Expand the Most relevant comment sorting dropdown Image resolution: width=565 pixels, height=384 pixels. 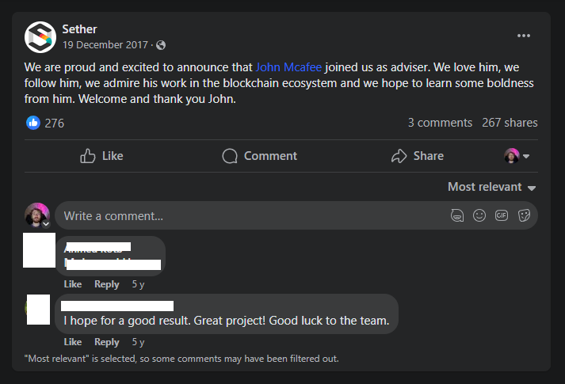(x=491, y=187)
